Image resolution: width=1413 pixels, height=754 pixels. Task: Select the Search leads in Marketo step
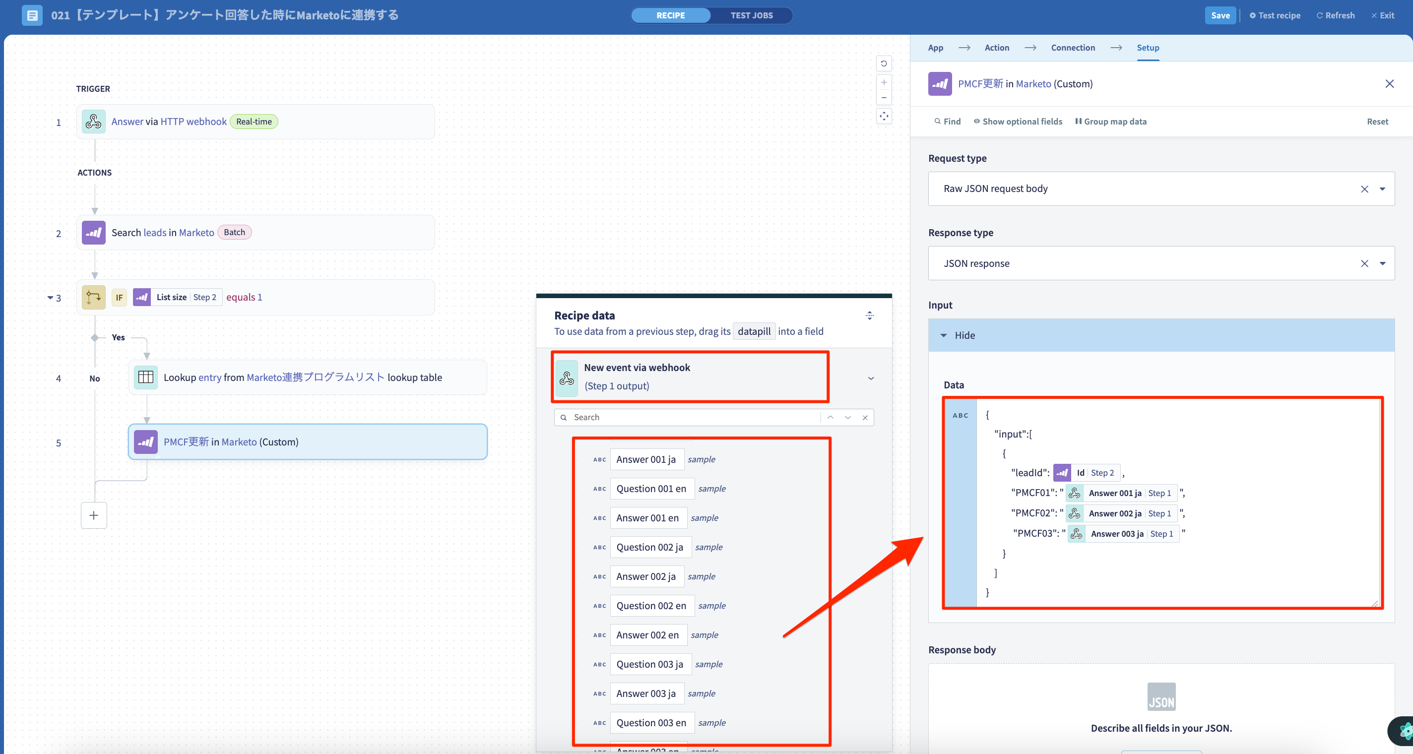coord(256,233)
